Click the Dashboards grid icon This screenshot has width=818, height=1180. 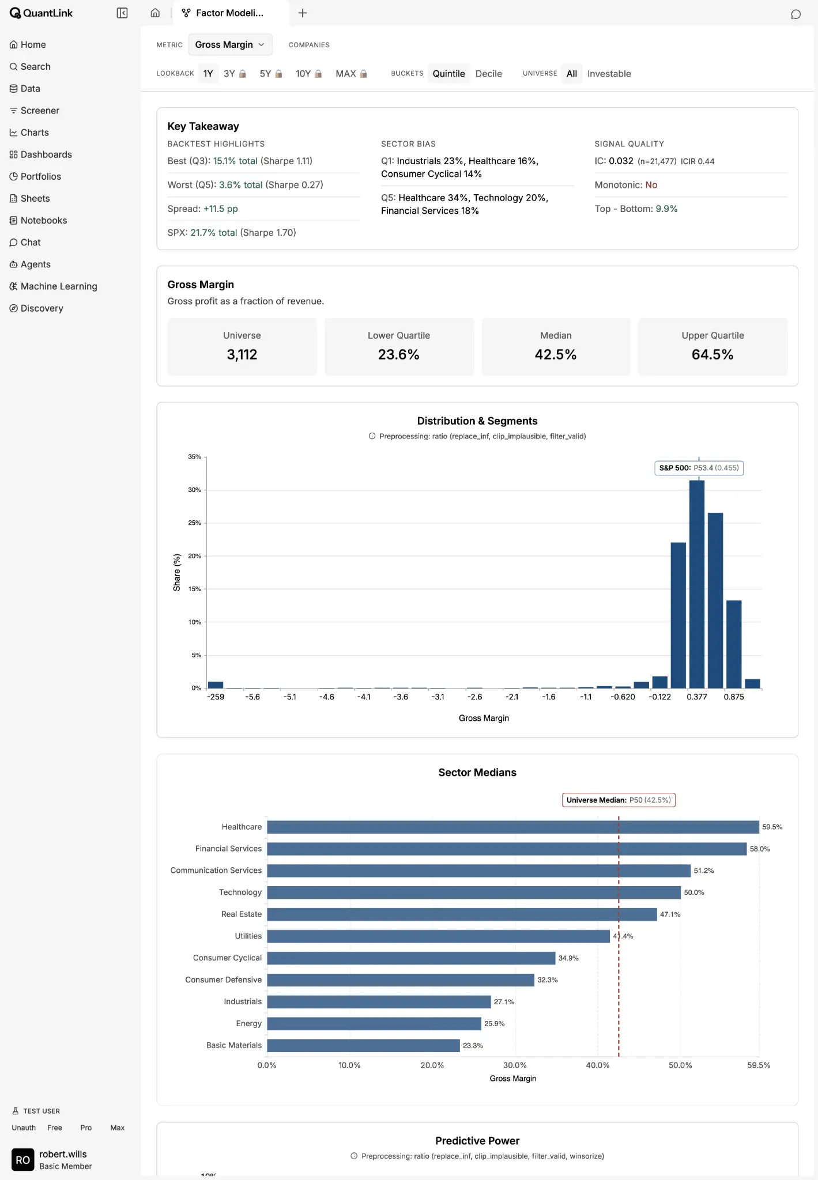(14, 154)
